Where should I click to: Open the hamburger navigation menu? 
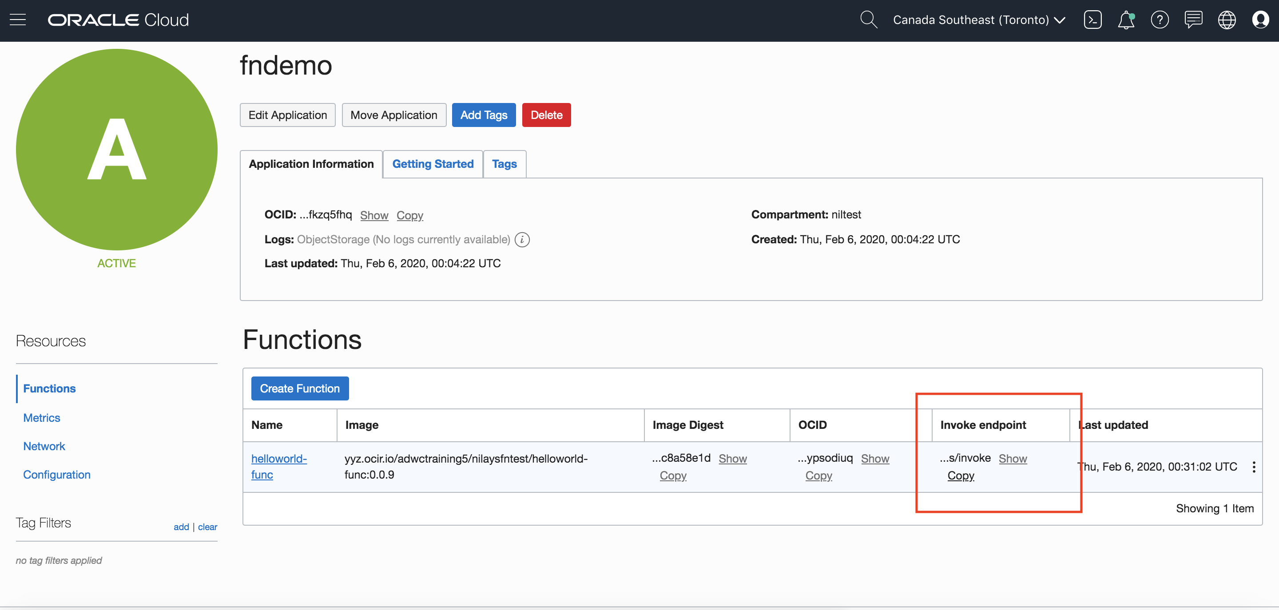(18, 20)
